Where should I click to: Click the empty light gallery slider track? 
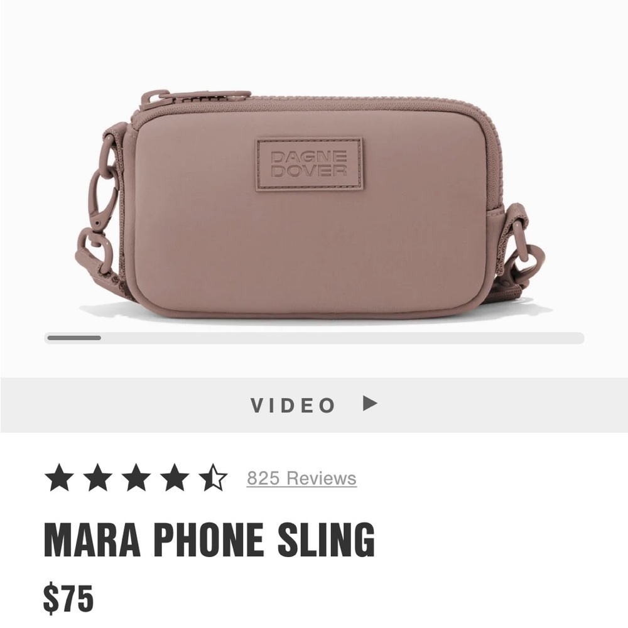point(342,338)
